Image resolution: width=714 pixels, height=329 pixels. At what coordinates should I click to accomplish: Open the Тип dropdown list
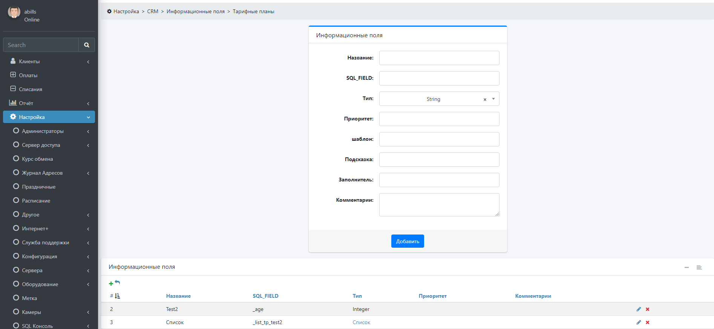(493, 99)
